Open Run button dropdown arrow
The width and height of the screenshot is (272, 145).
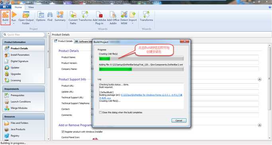pos(14,23)
